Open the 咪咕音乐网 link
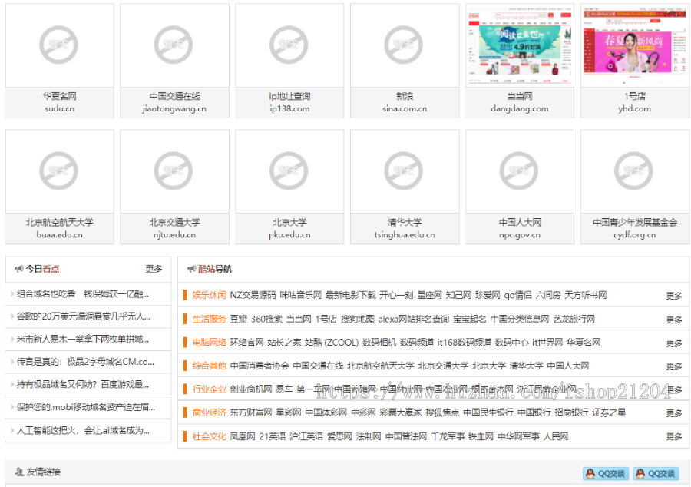This screenshot has height=487, width=691. 300,295
